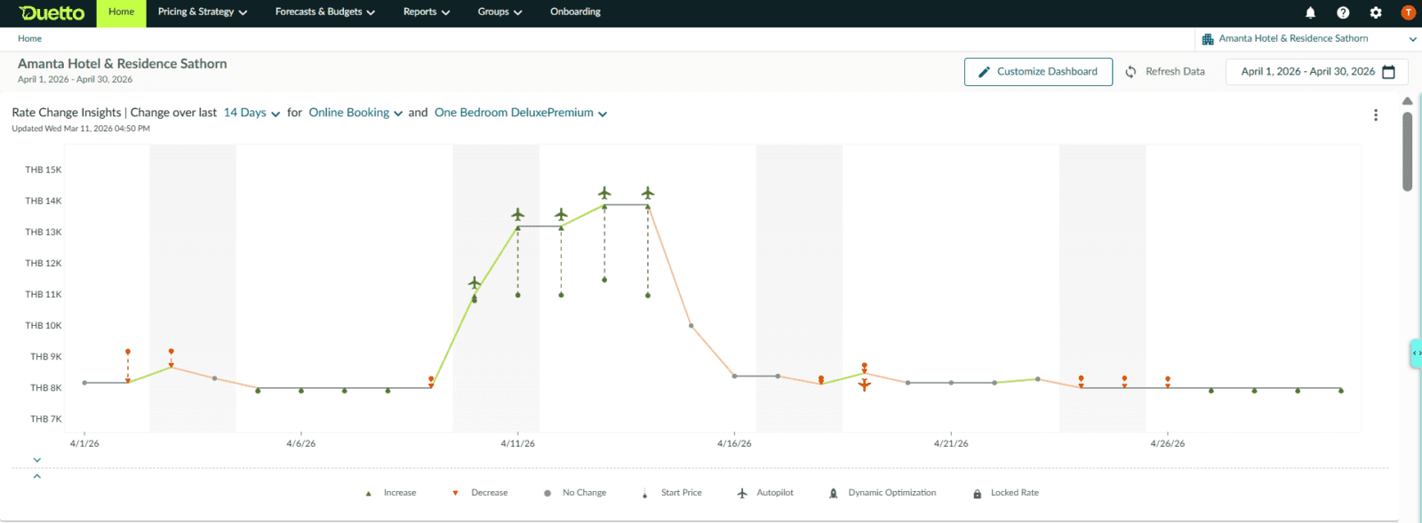Click the Duetto logo
1422x523 pixels.
tap(52, 13)
